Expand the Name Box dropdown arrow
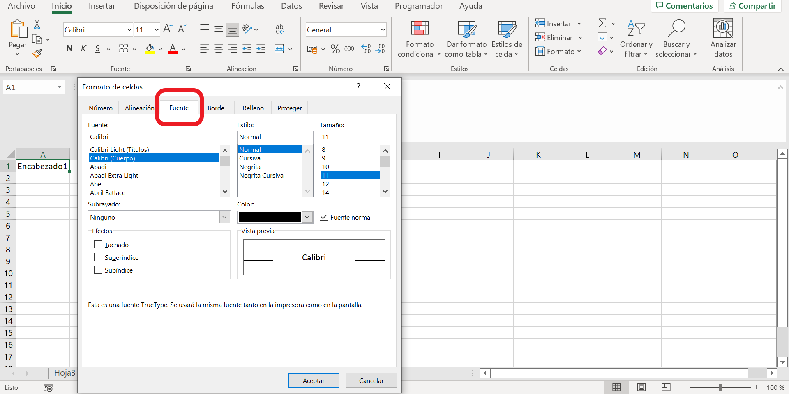Screen dimensions: 789x394 coord(59,87)
